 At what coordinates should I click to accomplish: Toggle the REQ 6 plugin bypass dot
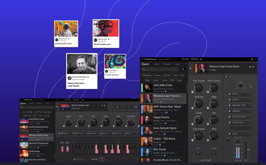(230, 94)
